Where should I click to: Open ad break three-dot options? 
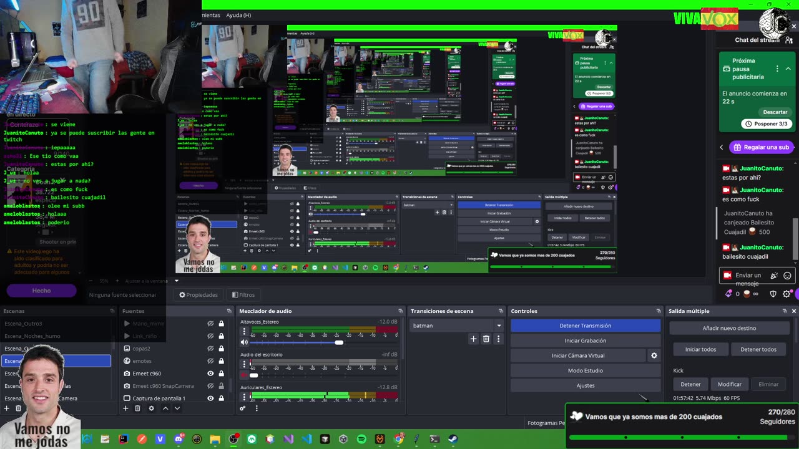(777, 69)
